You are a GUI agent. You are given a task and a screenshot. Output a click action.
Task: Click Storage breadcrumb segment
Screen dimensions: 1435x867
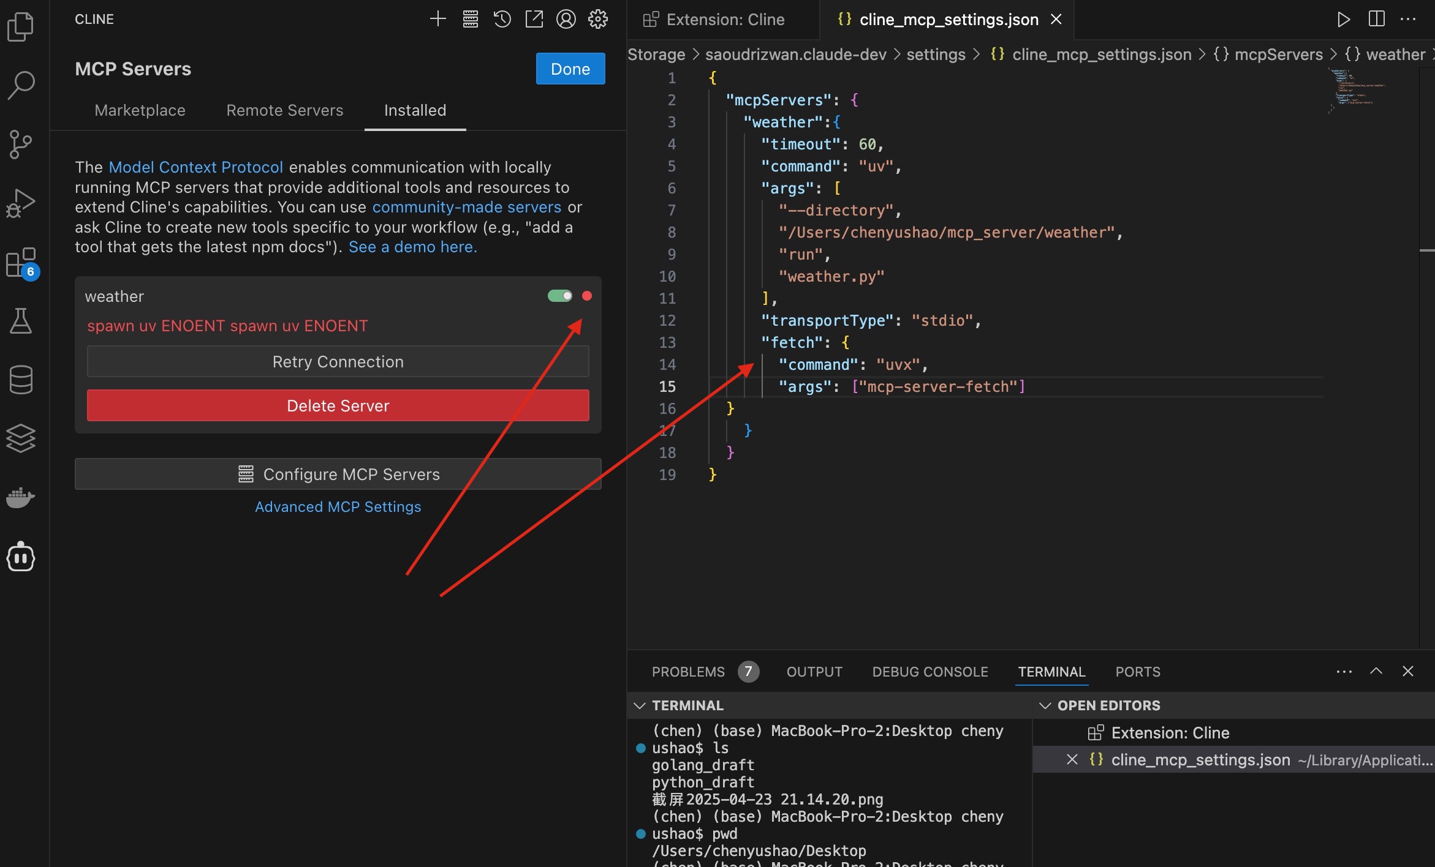coord(656,54)
